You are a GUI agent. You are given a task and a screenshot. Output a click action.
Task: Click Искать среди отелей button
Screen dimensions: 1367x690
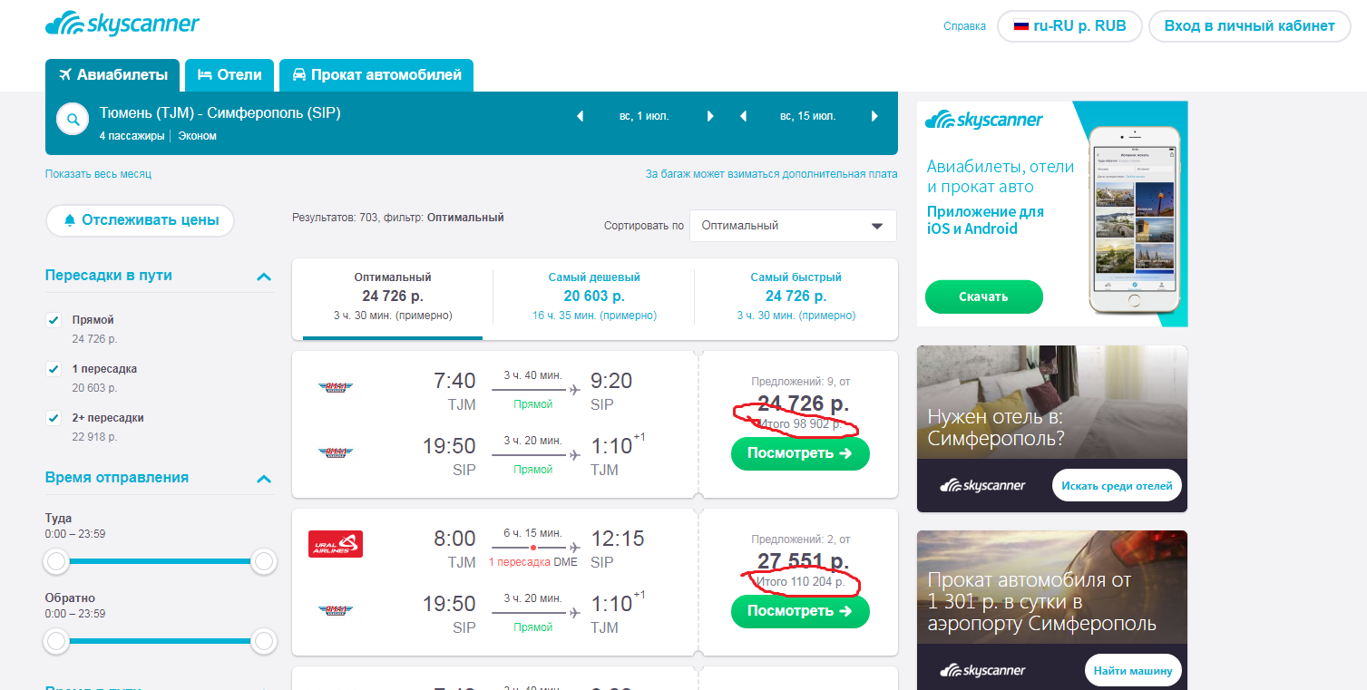pos(1118,486)
